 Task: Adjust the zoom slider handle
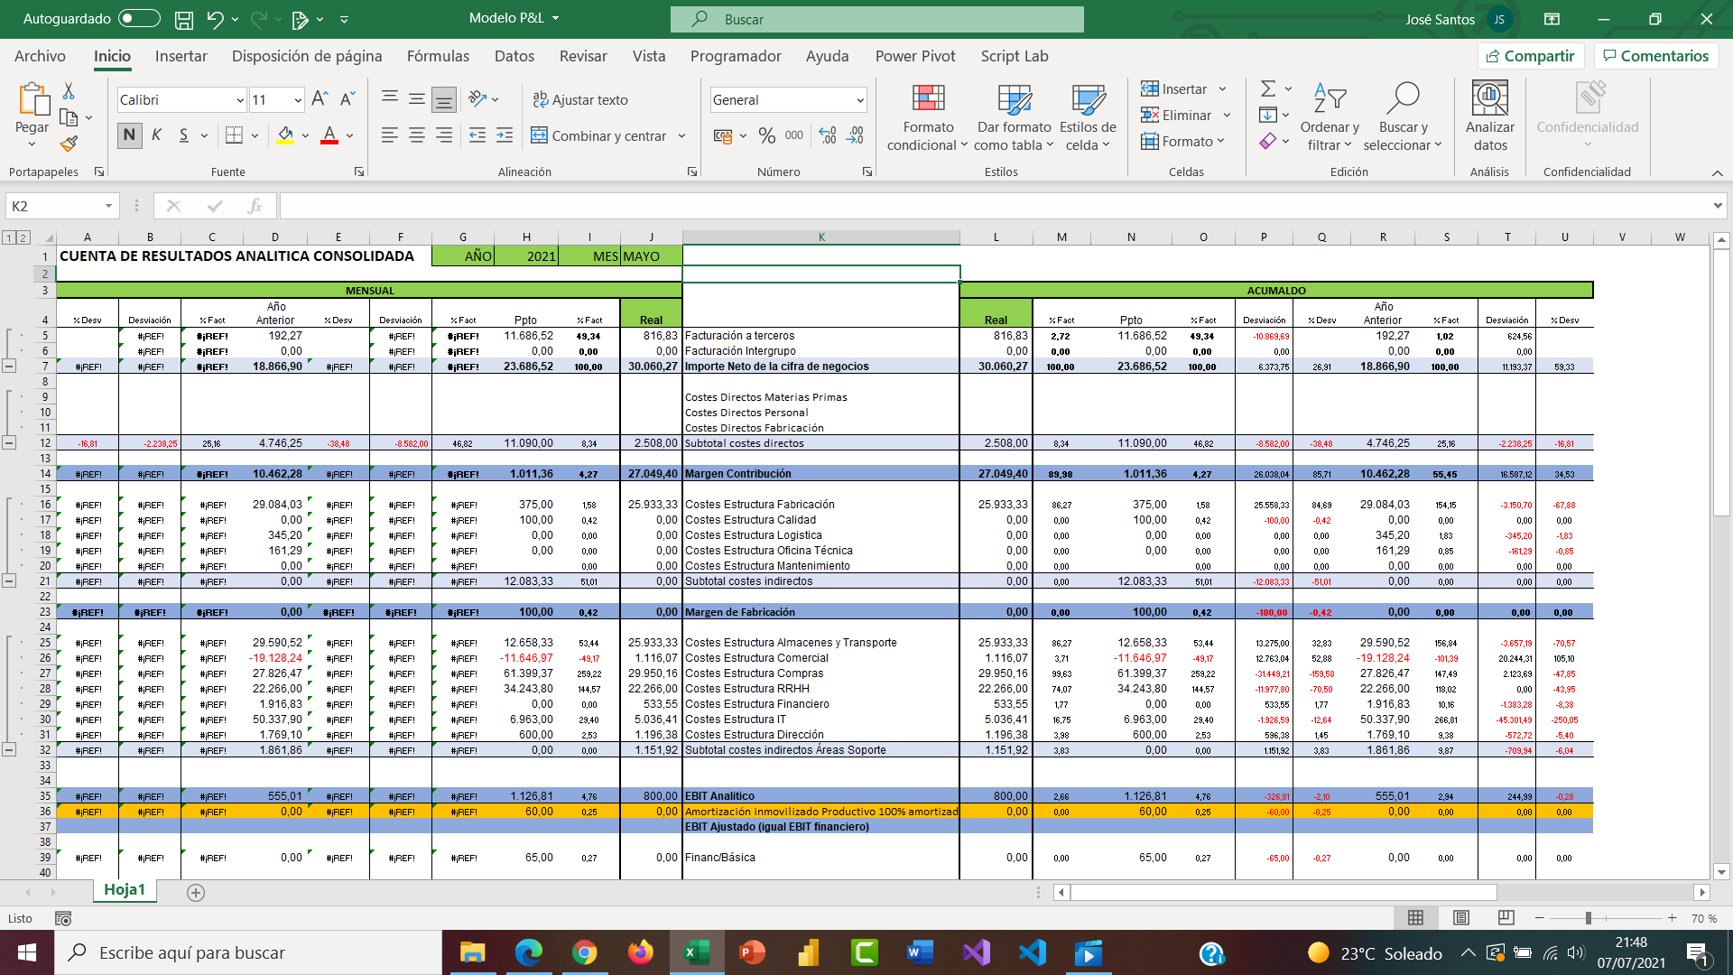coord(1589,918)
